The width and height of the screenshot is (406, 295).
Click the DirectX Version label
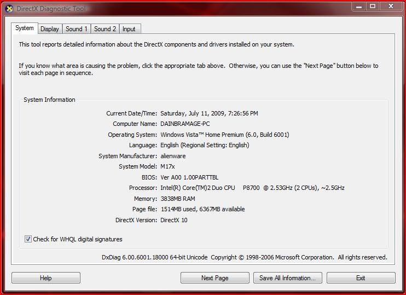(x=136, y=220)
